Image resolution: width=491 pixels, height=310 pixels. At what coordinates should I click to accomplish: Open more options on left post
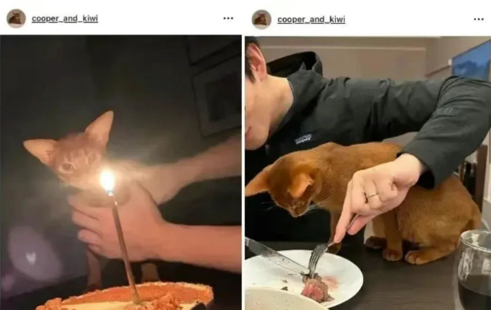(228, 19)
